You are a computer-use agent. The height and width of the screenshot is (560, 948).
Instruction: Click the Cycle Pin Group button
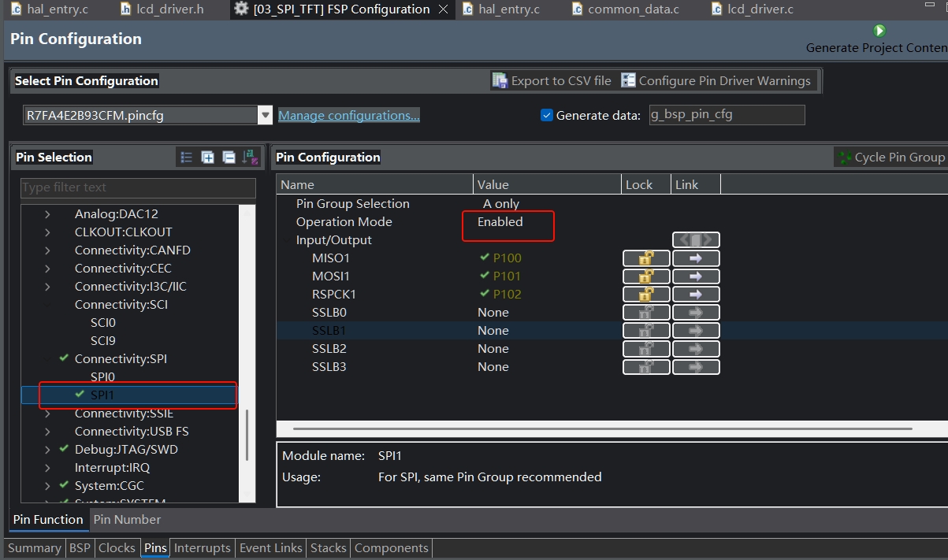(890, 158)
